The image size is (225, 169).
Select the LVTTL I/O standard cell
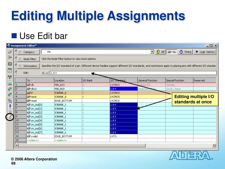(x=124, y=136)
